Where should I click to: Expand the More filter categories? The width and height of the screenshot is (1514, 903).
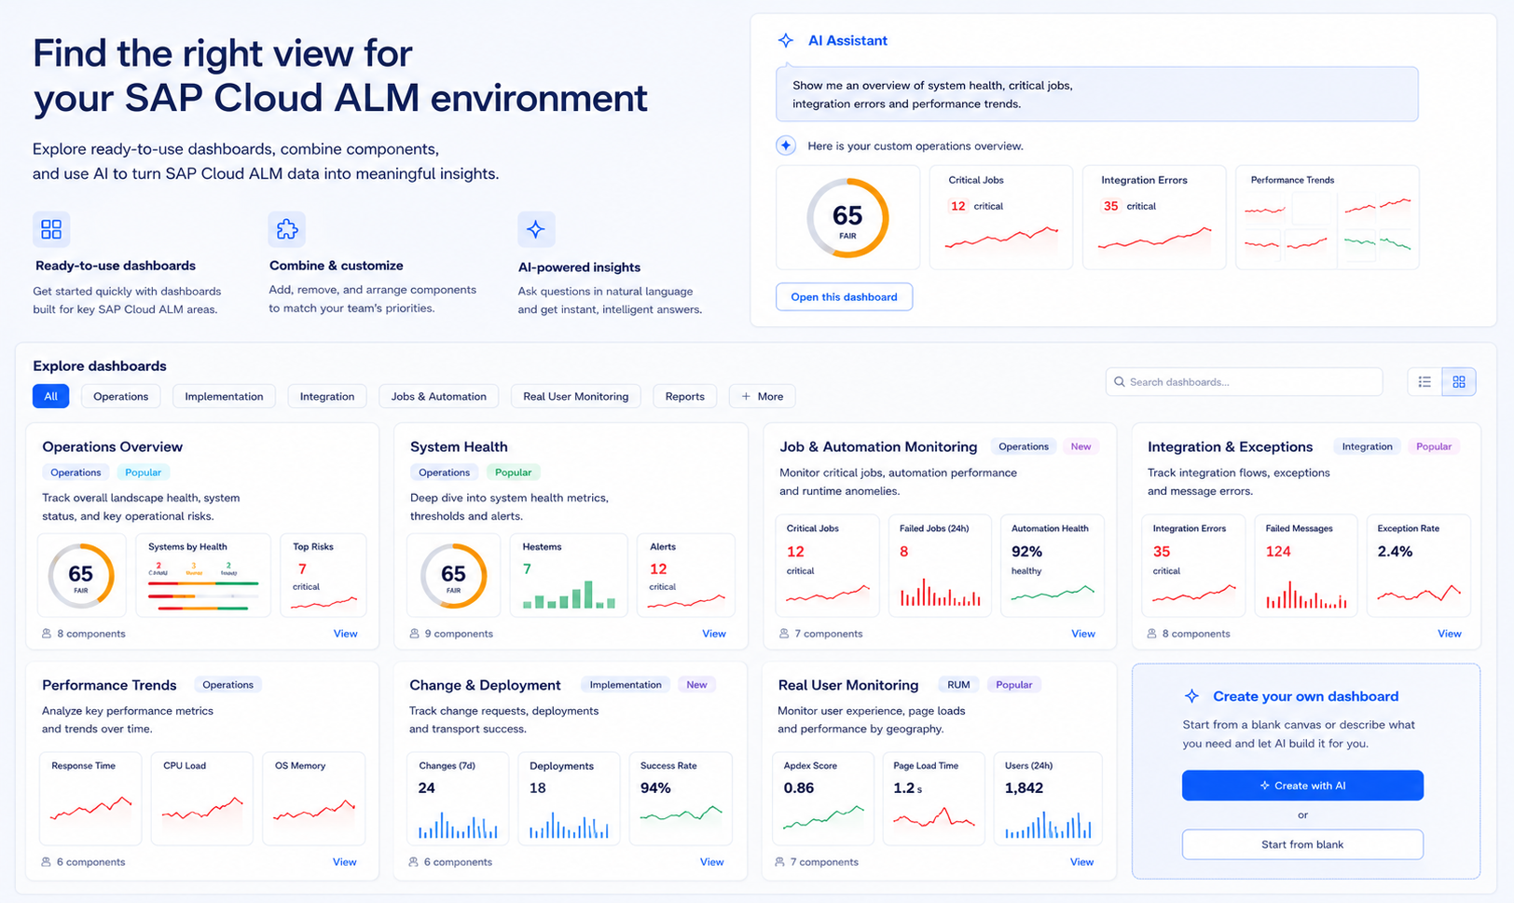(762, 396)
